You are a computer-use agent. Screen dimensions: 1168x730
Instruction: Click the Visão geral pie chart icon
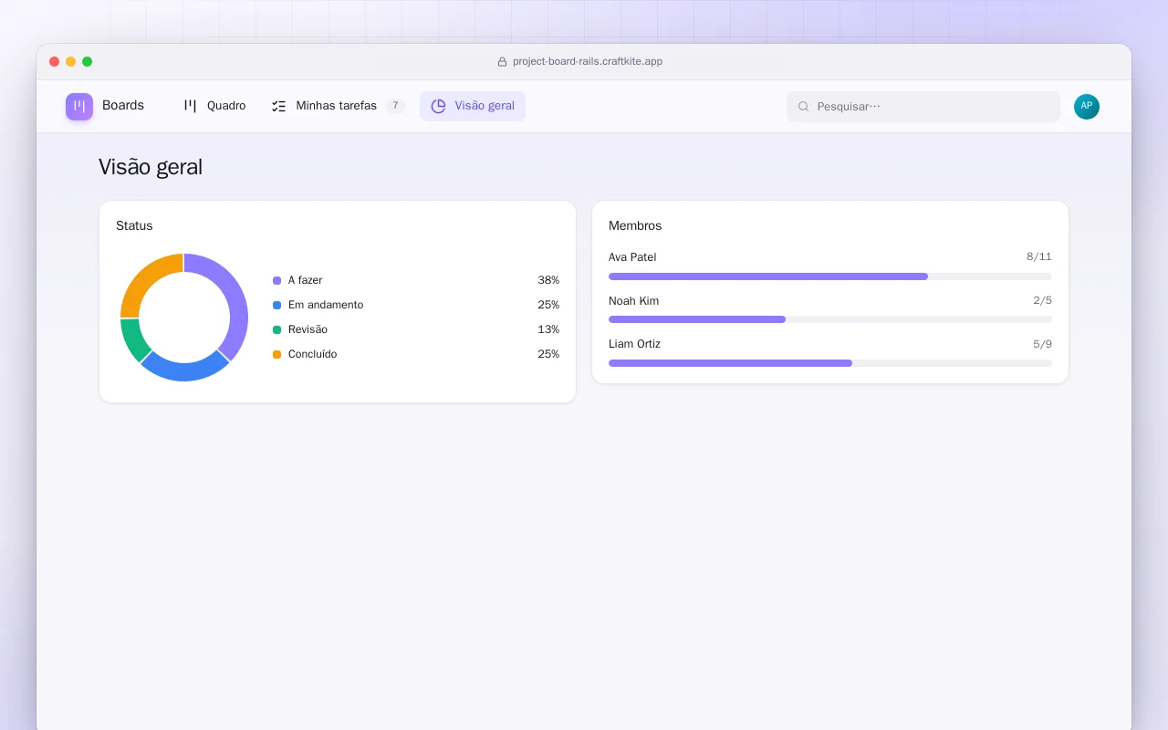[438, 106]
